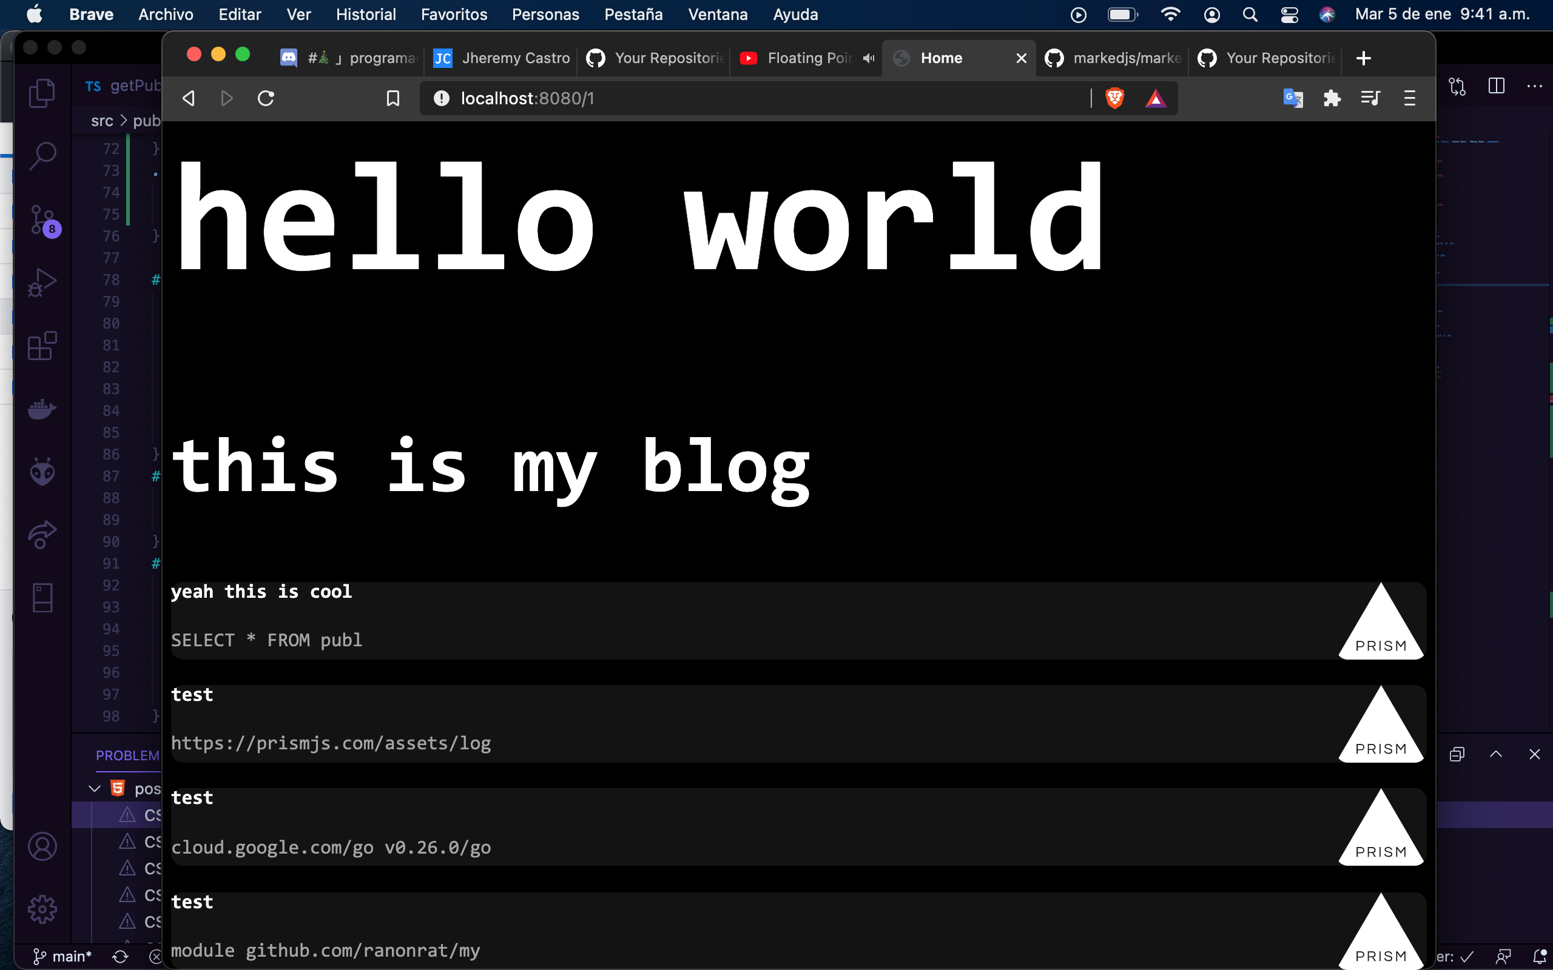Screen dimensions: 1553x970
Task: Open macOS Spotlight search
Action: coord(1250,15)
